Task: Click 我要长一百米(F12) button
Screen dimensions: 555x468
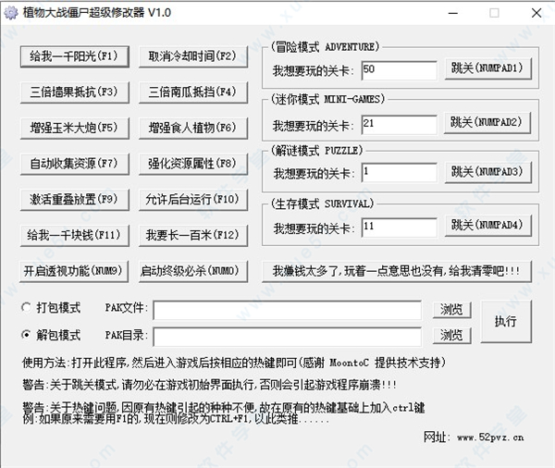Action: pos(193,235)
